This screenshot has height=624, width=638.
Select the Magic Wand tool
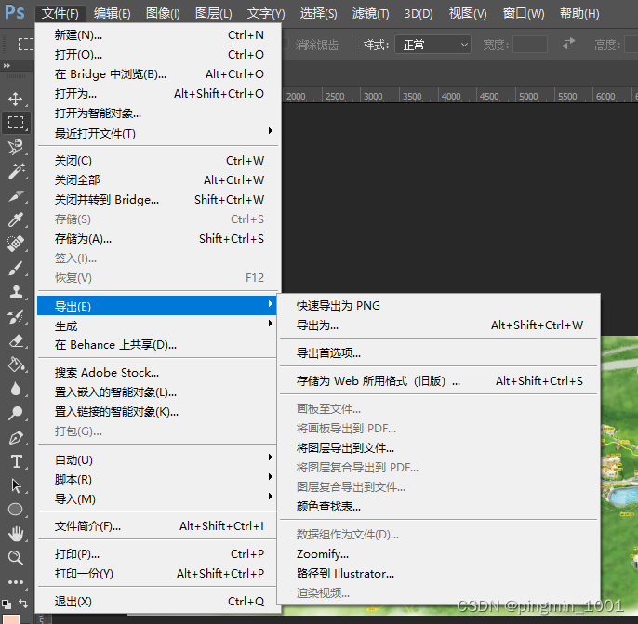(16, 171)
